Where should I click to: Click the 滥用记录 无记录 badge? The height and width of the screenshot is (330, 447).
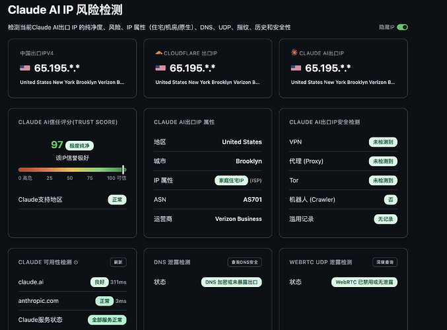(386, 219)
